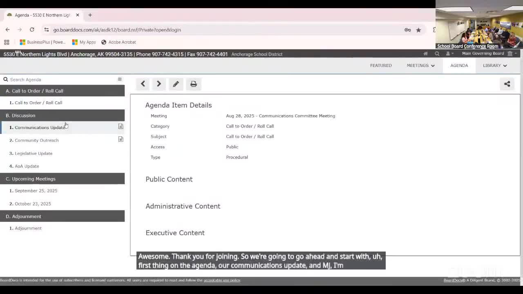This screenshot has height=294, width=523.
Task: View site information icon in address bar
Action: point(47,30)
